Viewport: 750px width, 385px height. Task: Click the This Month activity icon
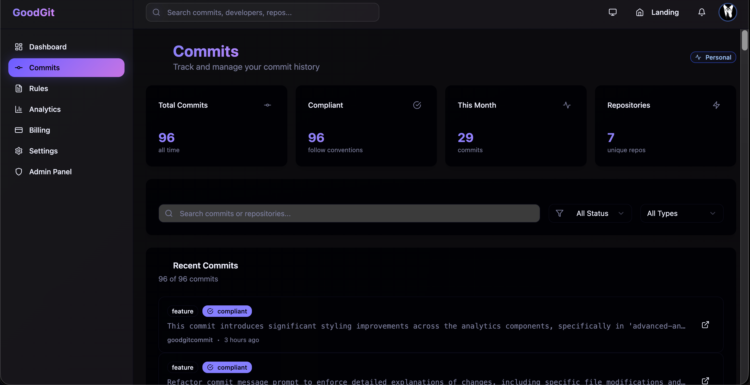(567, 105)
